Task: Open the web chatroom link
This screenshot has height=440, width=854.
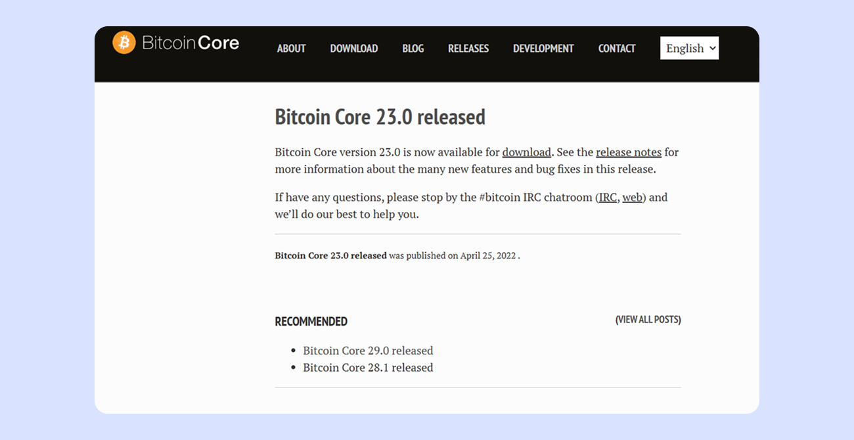Action: click(632, 198)
